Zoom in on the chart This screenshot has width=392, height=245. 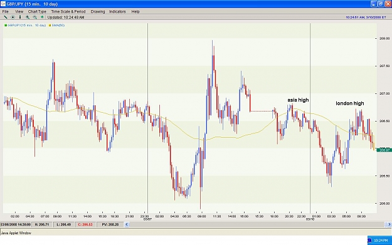coord(28,18)
